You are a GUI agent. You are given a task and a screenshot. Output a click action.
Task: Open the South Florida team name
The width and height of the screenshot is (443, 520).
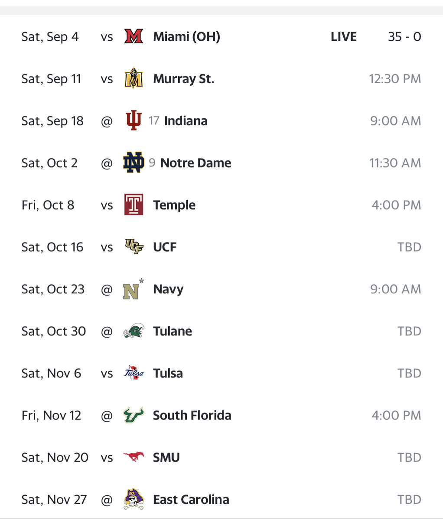(192, 415)
